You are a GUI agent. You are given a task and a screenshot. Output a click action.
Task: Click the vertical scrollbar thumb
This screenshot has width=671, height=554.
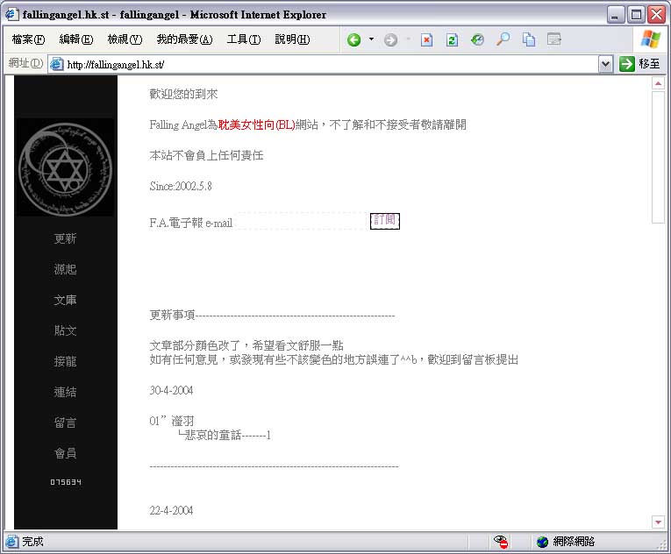click(658, 157)
